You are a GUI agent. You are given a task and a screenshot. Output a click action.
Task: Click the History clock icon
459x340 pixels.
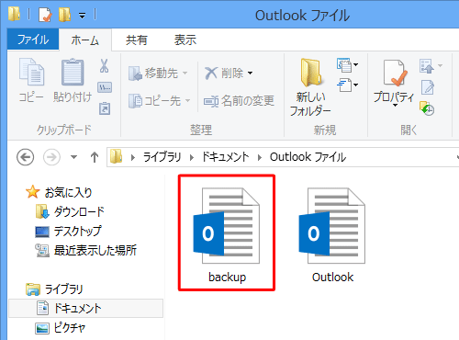tap(427, 108)
